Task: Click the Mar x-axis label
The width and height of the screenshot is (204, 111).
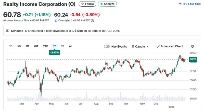Action: 22,104
